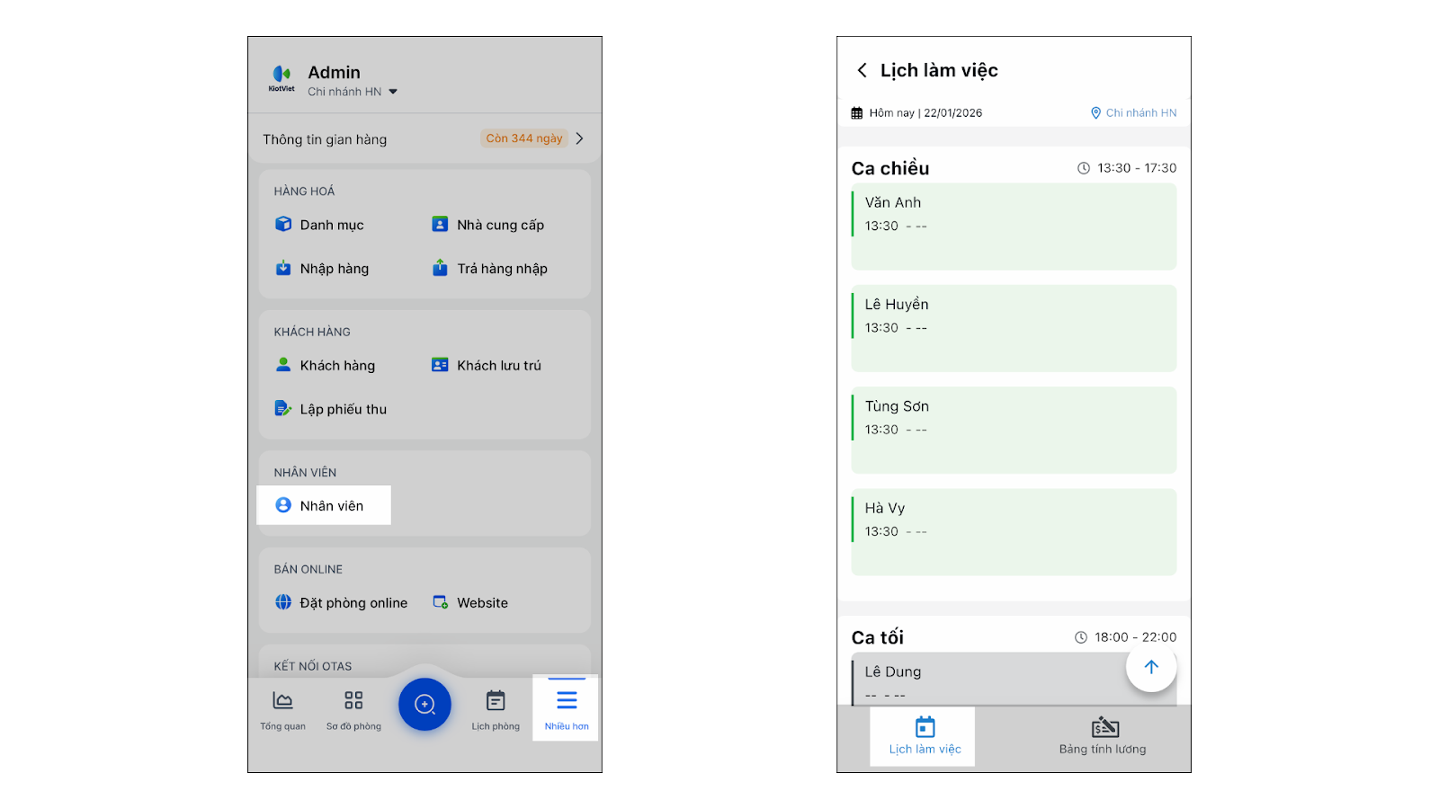Open the Khách hàng label
Image resolution: width=1439 pixels, height=809 pixels.
click(x=337, y=365)
